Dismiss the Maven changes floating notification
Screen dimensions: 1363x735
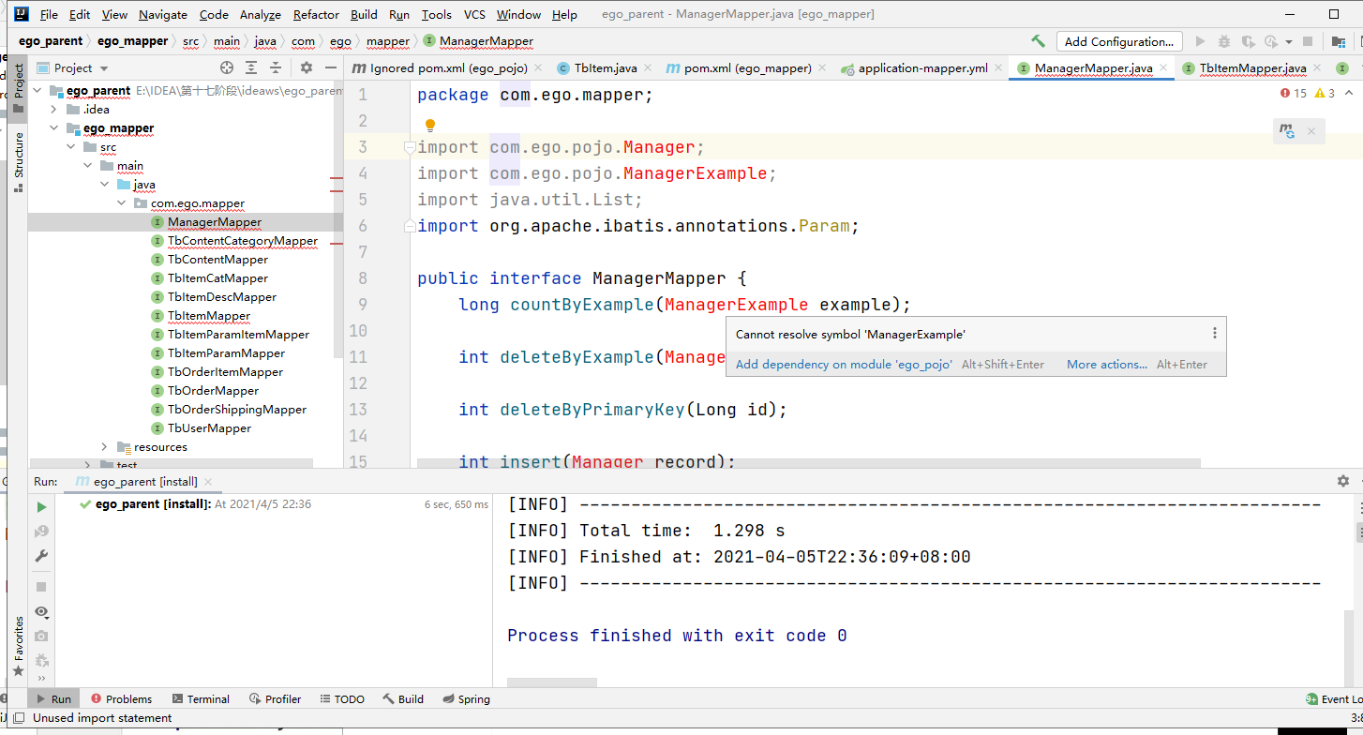point(1311,132)
